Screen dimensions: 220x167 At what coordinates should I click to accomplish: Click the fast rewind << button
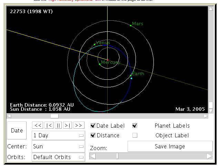pyautogui.click(x=38, y=125)
